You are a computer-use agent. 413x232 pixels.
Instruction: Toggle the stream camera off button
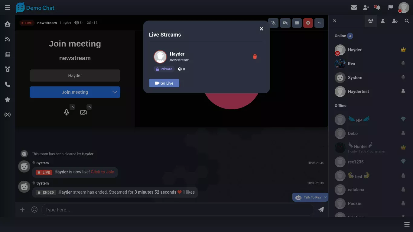click(285, 23)
